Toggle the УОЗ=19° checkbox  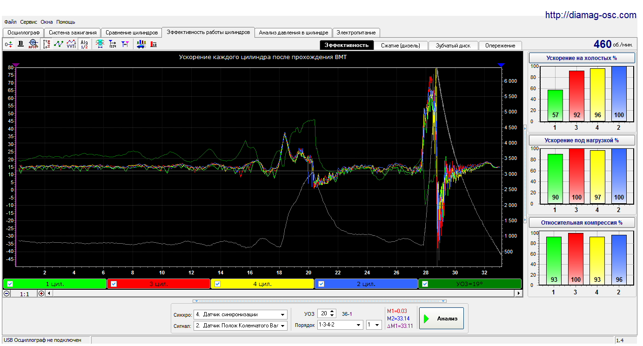click(x=425, y=284)
